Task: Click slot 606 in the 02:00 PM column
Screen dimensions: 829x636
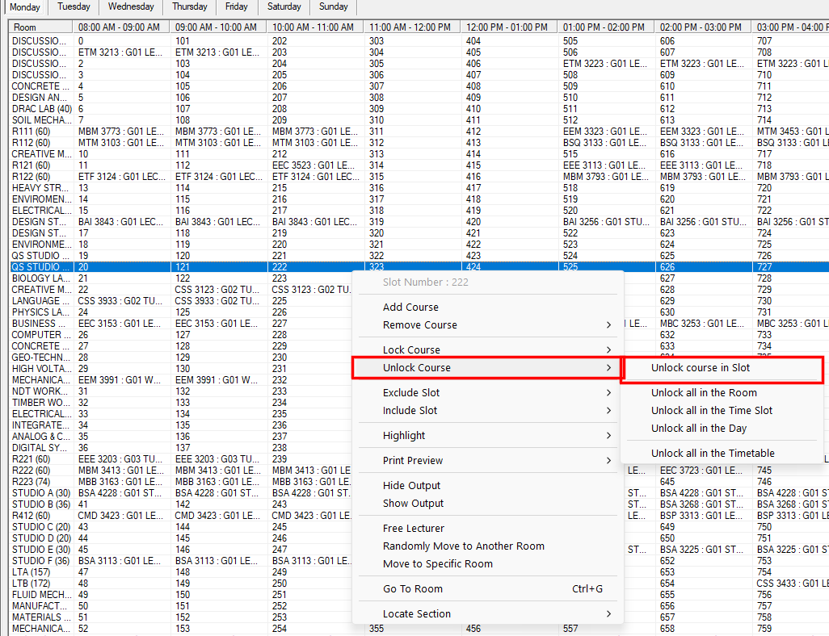Action: click(x=703, y=40)
